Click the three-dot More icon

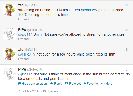tap(103, 83)
